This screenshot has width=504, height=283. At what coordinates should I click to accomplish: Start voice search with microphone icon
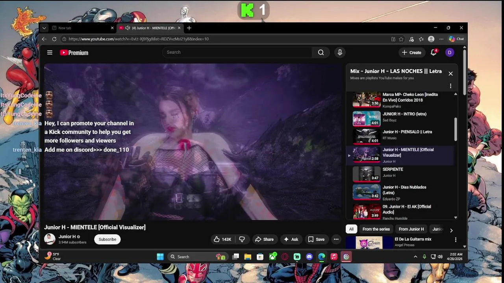click(340, 52)
